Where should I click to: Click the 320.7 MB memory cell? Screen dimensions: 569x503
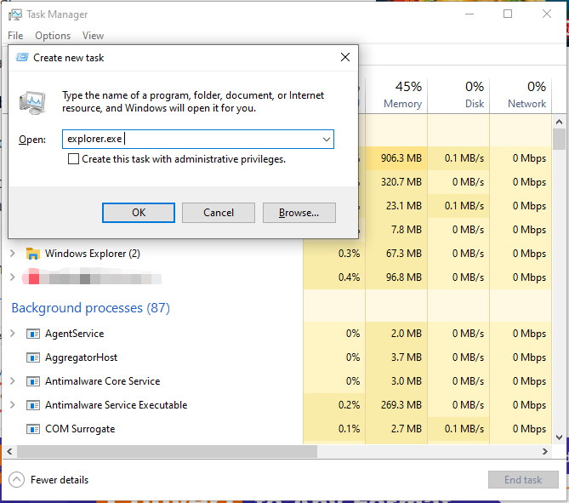click(x=396, y=182)
